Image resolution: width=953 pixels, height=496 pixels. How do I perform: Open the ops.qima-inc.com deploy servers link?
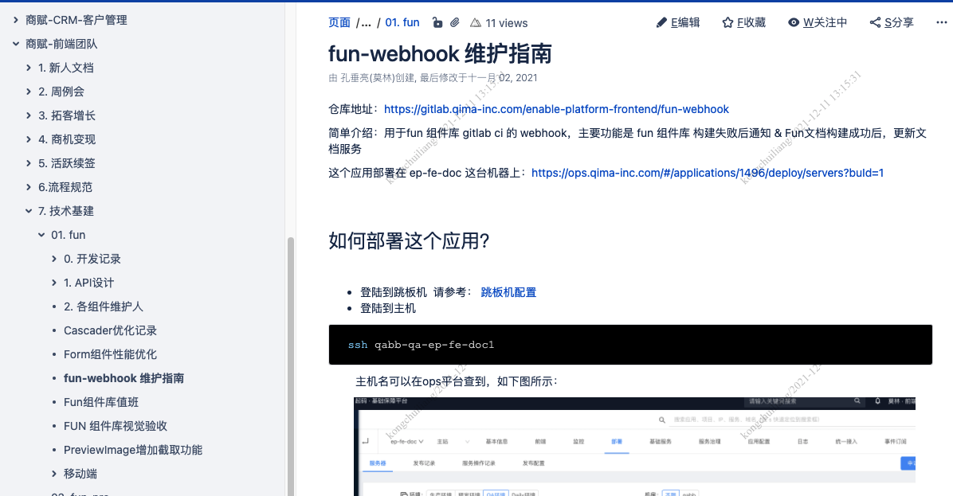(x=708, y=173)
